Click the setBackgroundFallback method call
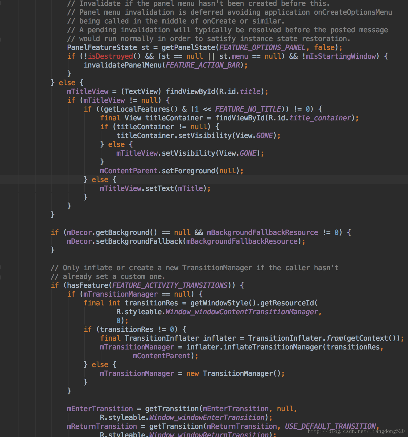 pyautogui.click(x=139, y=241)
